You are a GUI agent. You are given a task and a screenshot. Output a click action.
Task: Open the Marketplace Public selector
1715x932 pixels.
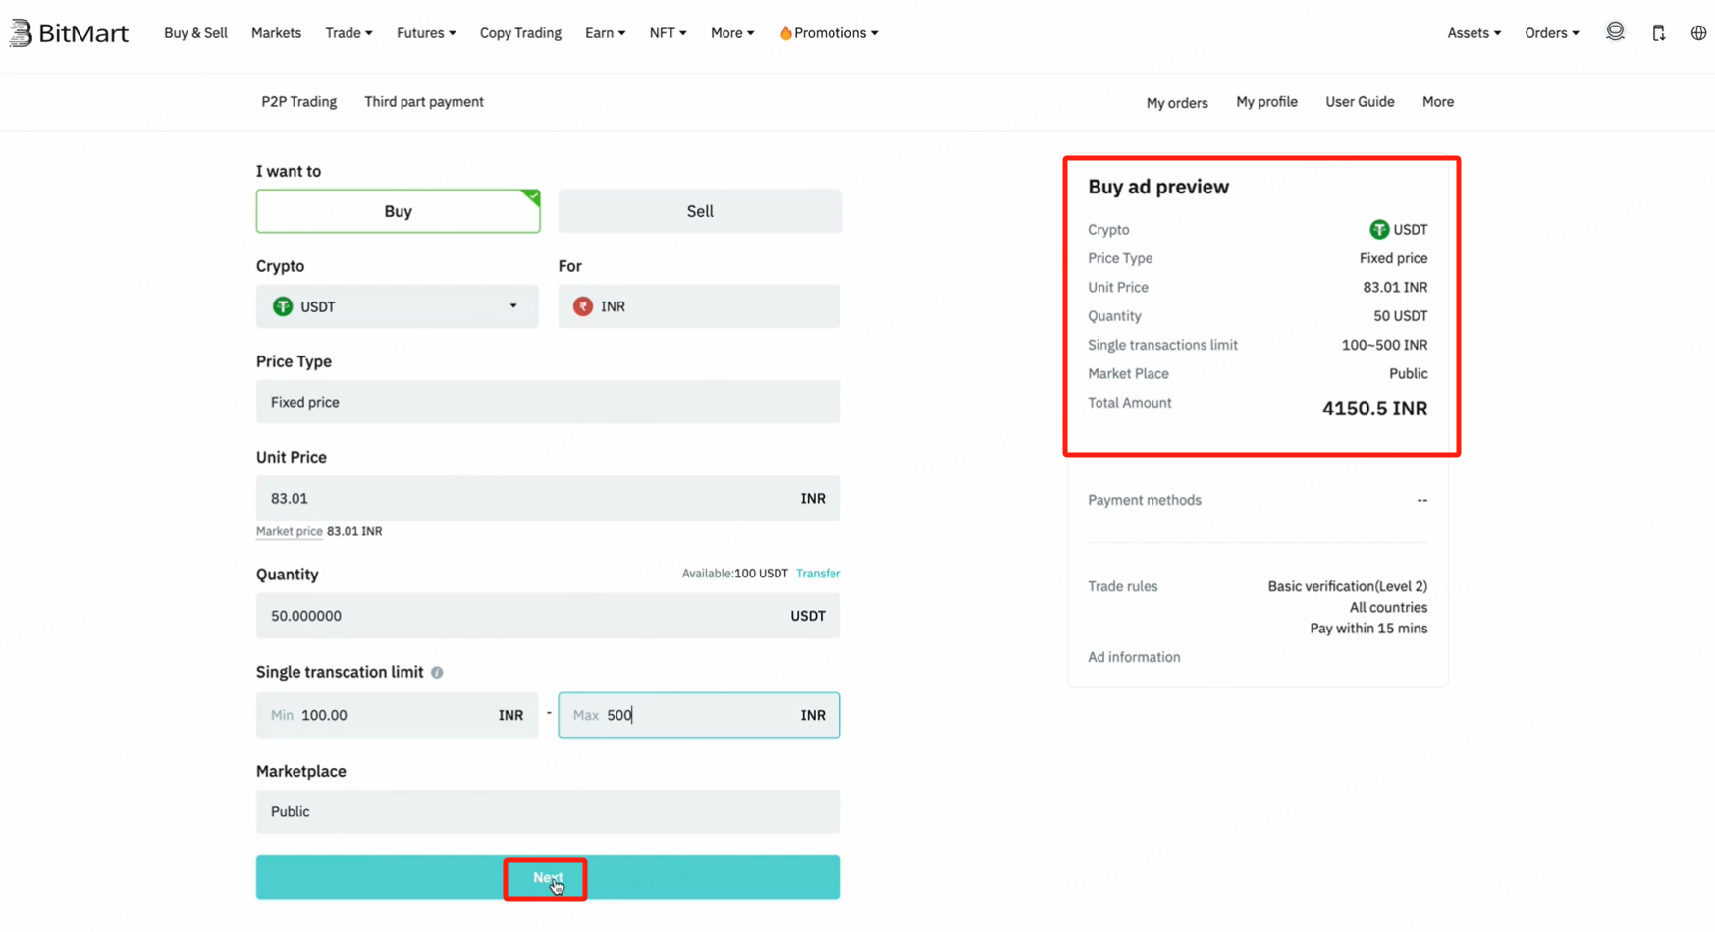548,811
